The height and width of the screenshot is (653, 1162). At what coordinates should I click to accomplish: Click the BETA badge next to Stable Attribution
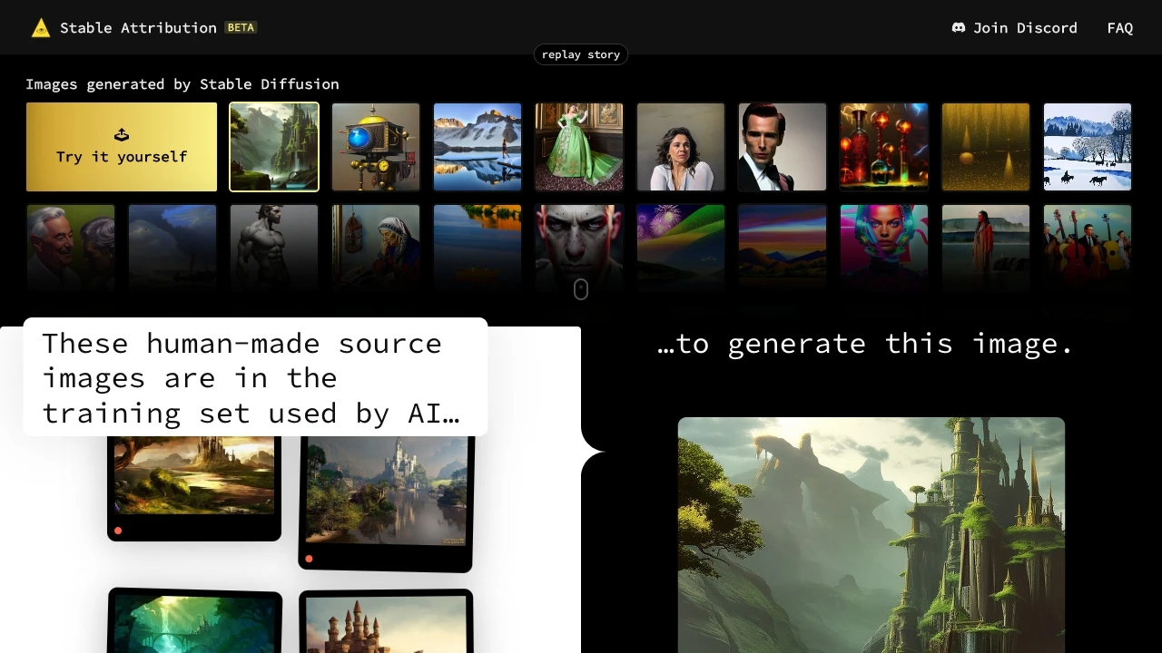241,27
